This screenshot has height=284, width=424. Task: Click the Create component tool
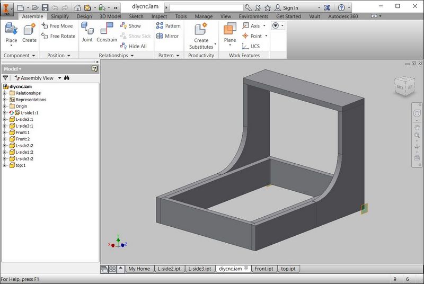29,33
